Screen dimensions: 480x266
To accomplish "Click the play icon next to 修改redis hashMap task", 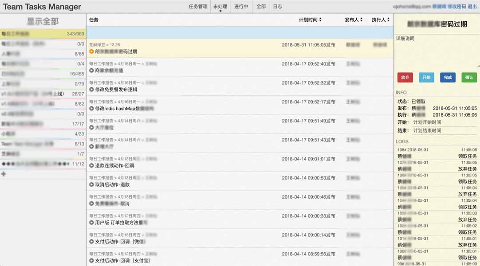I will 91,109.
